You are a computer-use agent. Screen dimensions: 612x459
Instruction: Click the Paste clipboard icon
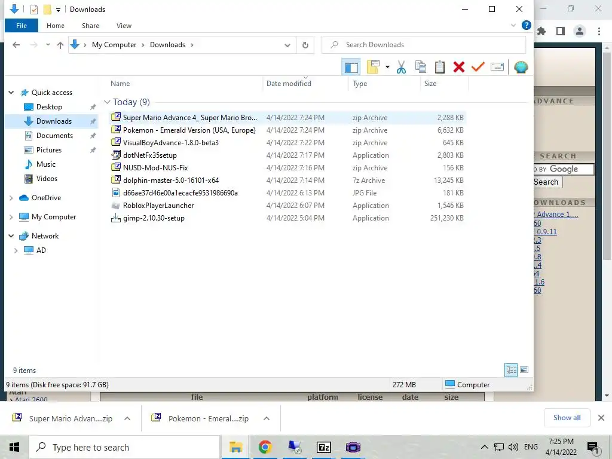coord(440,67)
